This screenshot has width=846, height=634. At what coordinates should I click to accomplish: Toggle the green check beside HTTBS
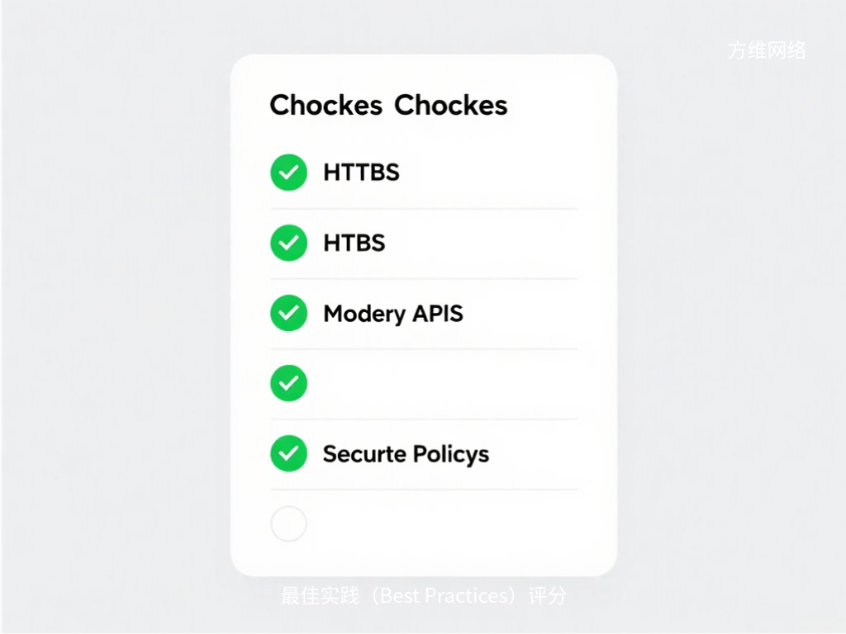click(288, 173)
